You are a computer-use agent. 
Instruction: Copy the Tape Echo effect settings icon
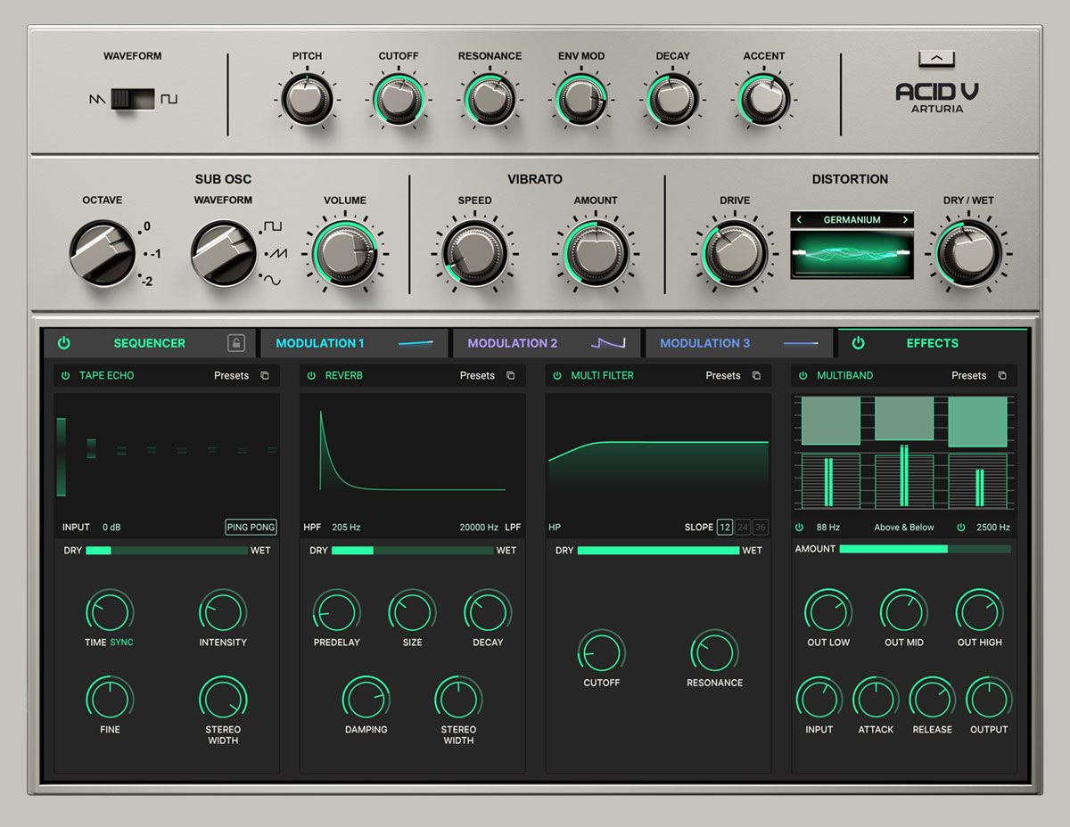point(265,376)
